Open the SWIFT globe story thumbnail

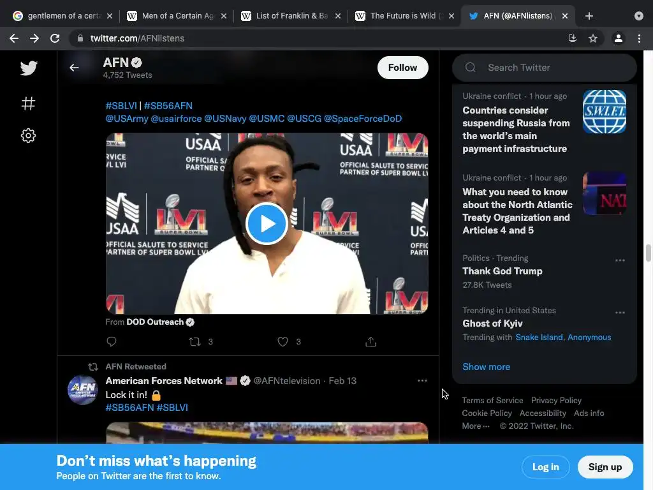605,112
